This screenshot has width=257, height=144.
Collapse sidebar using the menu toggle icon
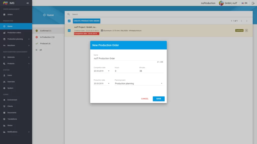(x=28, y=3)
